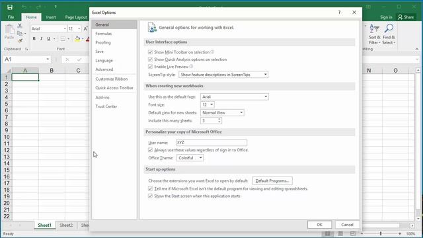The width and height of the screenshot is (423, 238).
Task: Select the Sheet1 worksheet tab
Action: pos(44,225)
